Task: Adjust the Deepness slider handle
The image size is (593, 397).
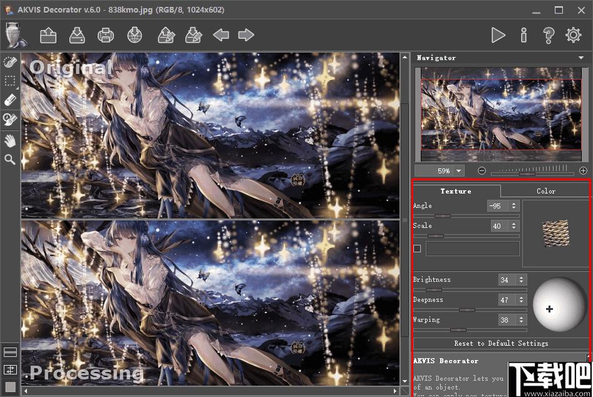Action: pos(467,310)
